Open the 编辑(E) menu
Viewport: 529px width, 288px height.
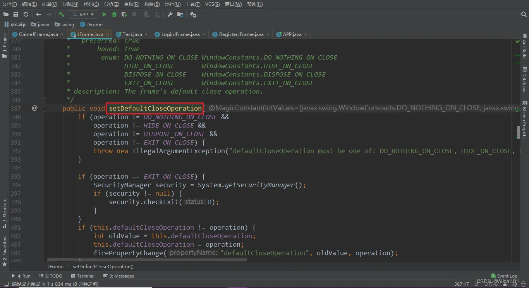point(29,4)
